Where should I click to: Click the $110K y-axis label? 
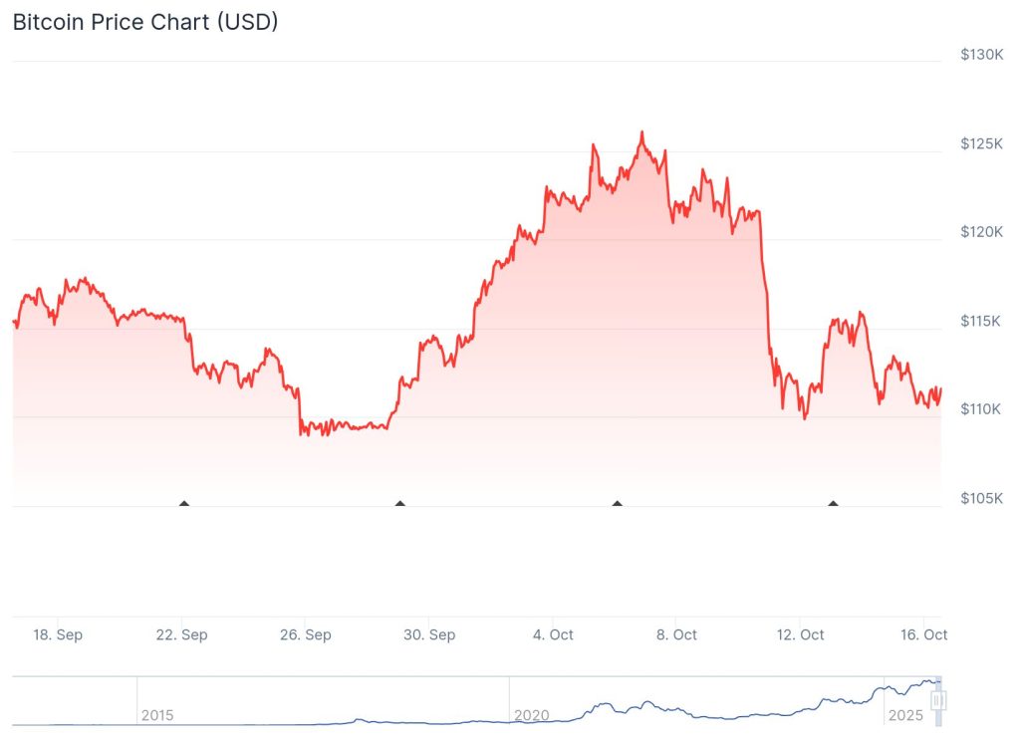[x=980, y=409]
